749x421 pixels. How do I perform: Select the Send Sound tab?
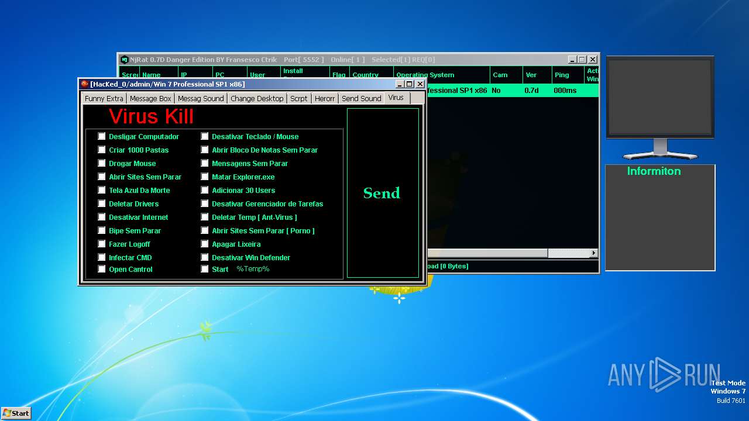tap(362, 98)
